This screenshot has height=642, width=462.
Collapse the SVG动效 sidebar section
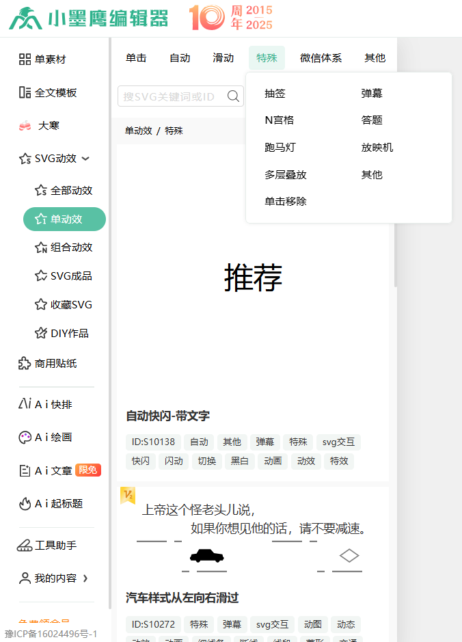[85, 159]
